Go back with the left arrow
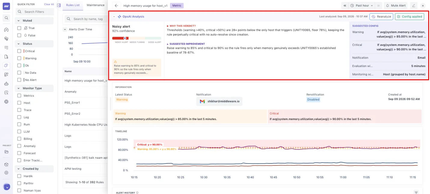 point(116,5)
